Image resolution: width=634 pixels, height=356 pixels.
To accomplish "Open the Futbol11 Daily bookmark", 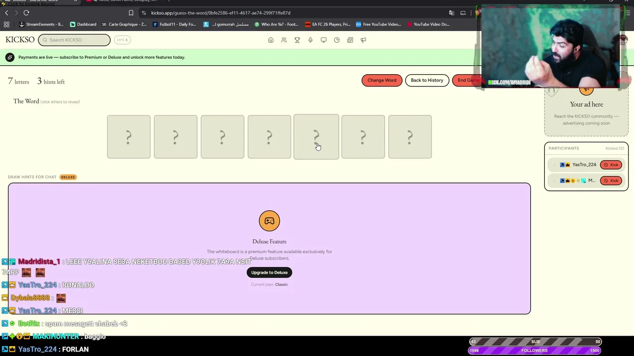I will point(174,24).
